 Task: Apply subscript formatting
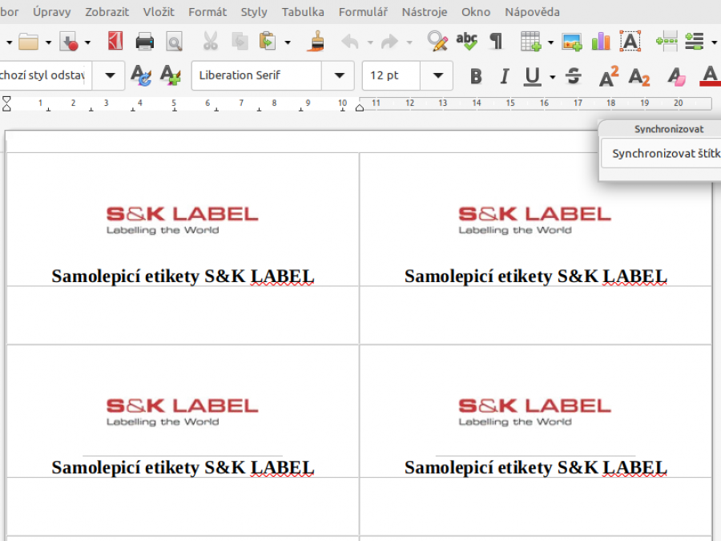[639, 76]
